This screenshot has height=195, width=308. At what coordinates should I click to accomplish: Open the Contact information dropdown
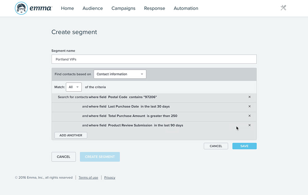coord(120,74)
